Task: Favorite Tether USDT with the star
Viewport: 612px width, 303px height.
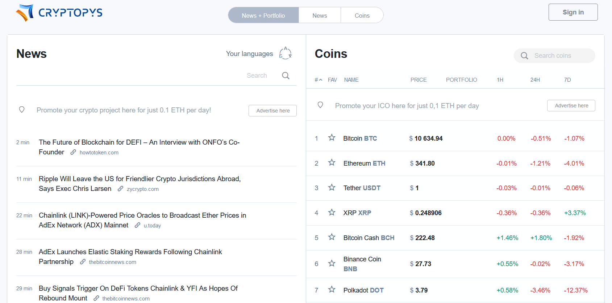Action: 332,187
